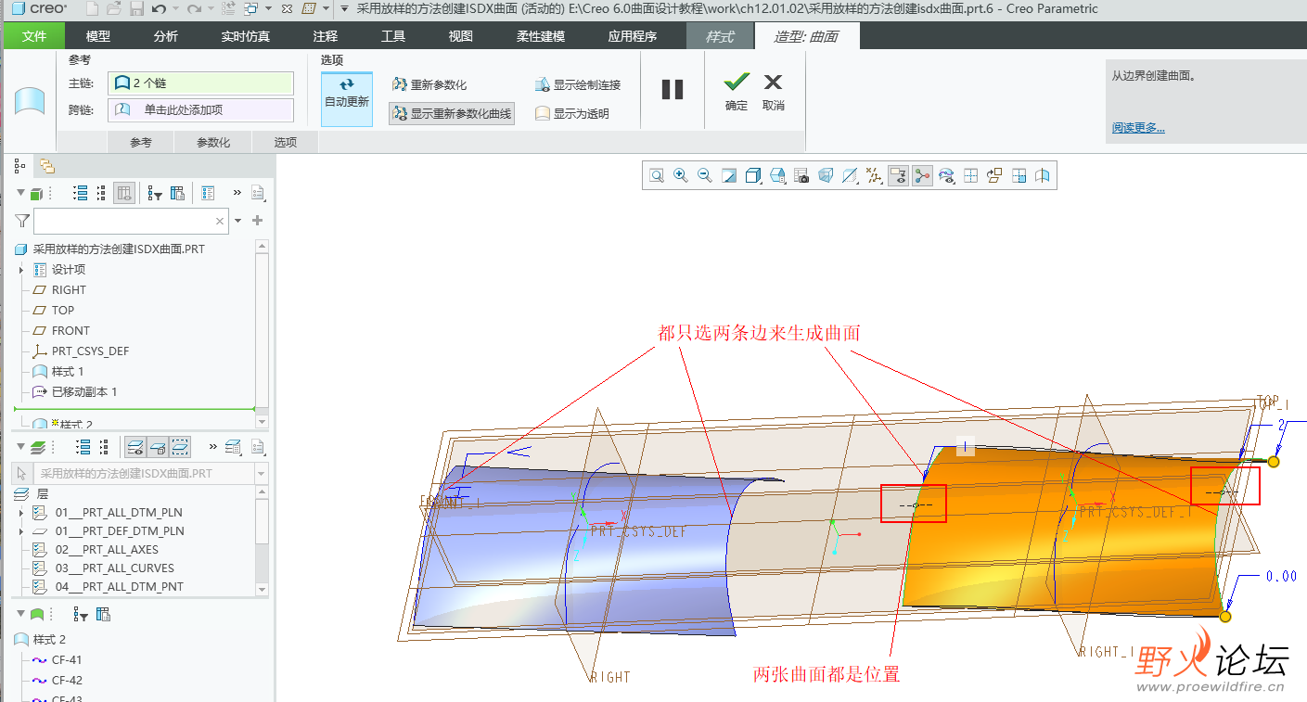Screen dimensions: 1307x702
Task: Open the 选项 dashboard tab
Action: [286, 142]
